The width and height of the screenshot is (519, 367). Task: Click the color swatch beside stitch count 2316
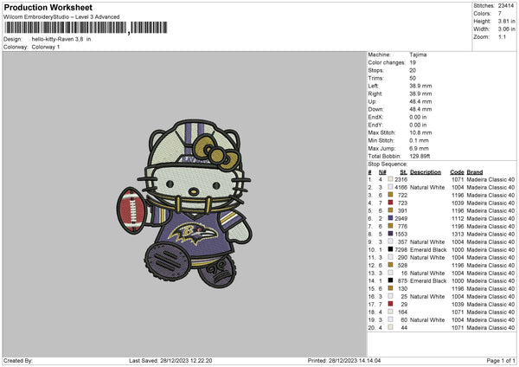[x=390, y=179]
